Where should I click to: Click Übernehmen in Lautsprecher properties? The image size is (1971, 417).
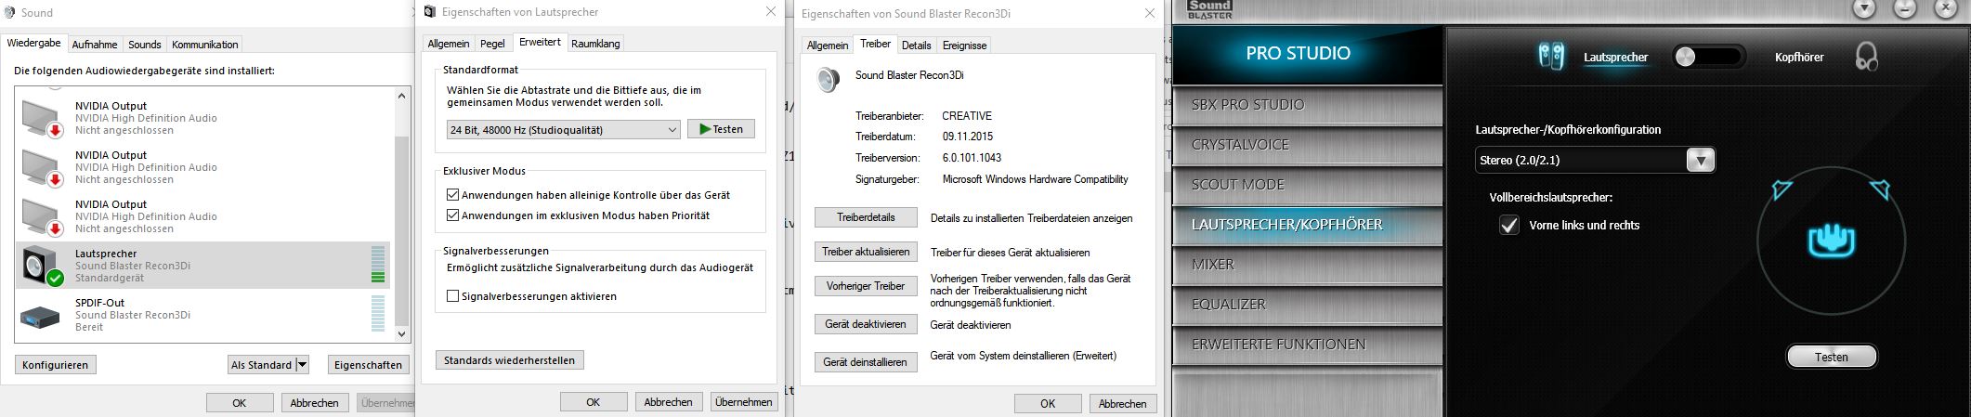click(x=744, y=402)
